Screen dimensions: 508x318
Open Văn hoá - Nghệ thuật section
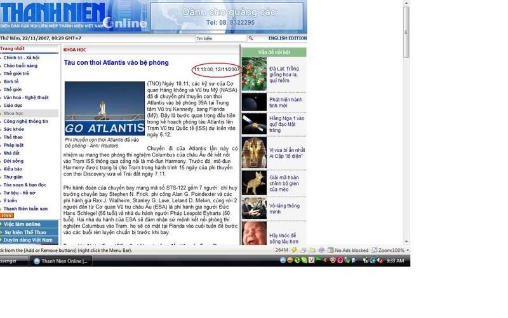point(26,97)
